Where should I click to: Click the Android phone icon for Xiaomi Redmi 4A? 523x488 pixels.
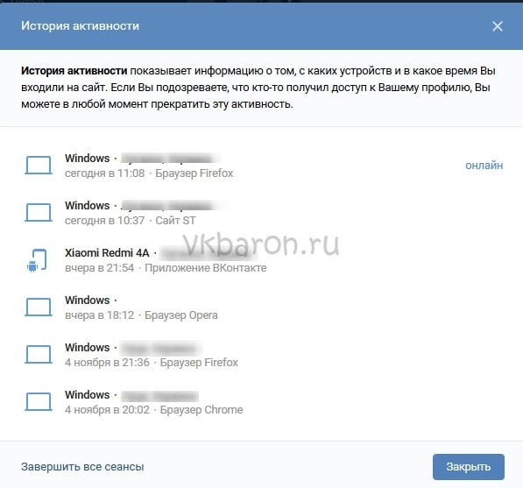pyautogui.click(x=37, y=260)
